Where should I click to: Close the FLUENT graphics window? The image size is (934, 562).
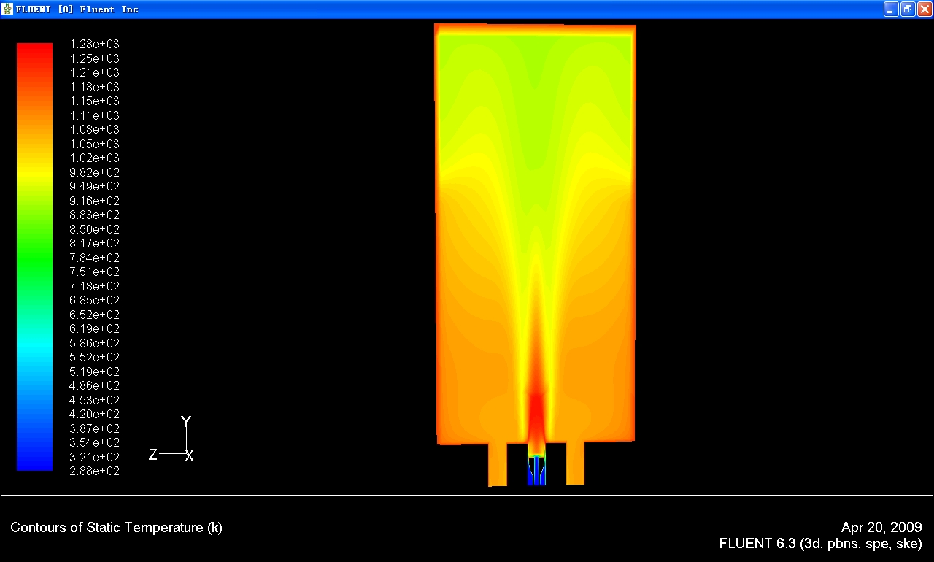[924, 9]
